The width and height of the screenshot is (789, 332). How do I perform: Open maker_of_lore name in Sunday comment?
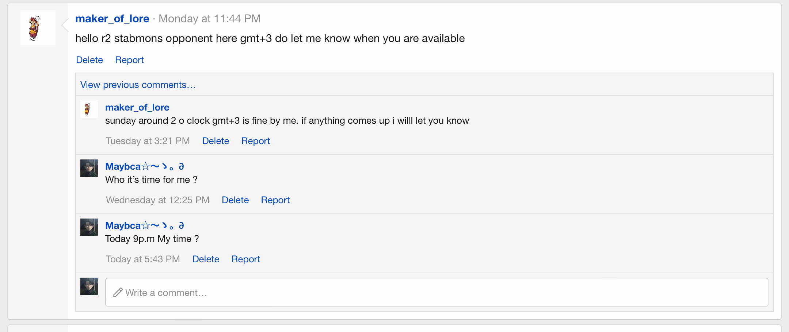[x=137, y=107]
